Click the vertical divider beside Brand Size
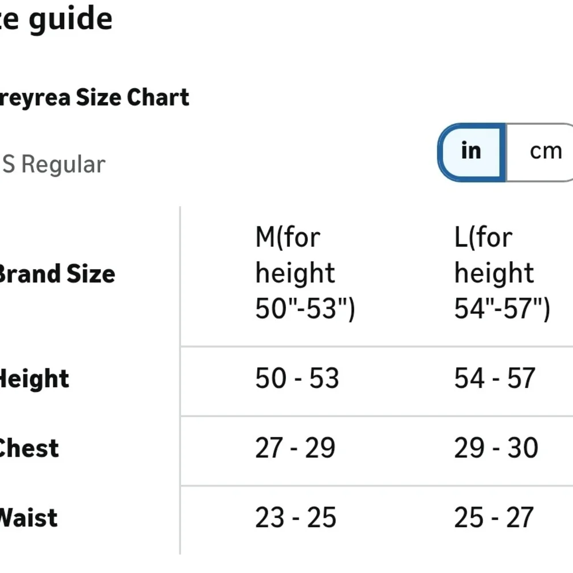 click(x=180, y=380)
